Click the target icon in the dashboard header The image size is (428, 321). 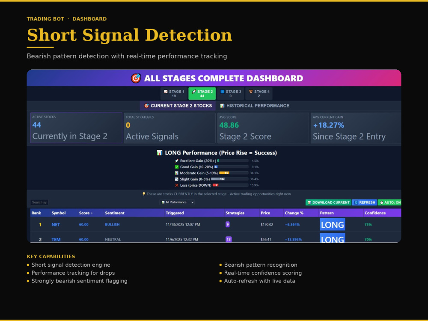136,78
